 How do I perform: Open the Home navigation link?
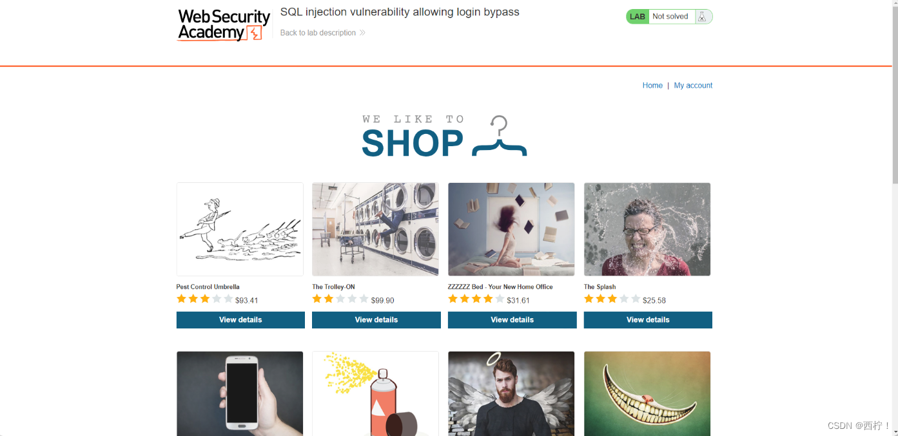pos(652,86)
